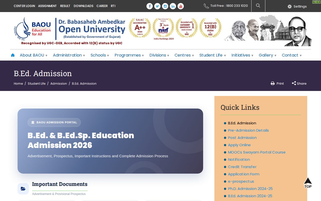Open the Twitter social icon

click(157, 6)
